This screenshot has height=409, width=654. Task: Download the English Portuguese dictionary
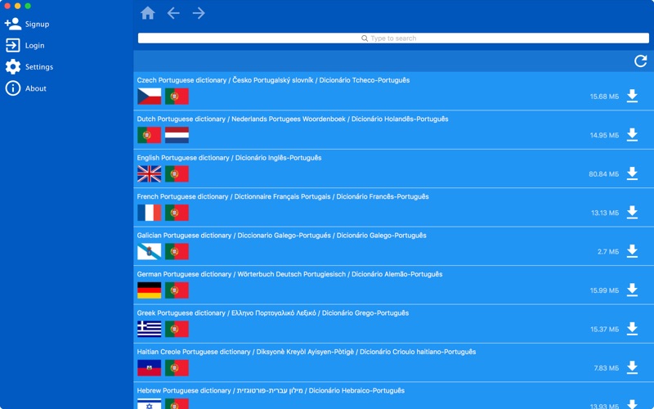pos(632,173)
